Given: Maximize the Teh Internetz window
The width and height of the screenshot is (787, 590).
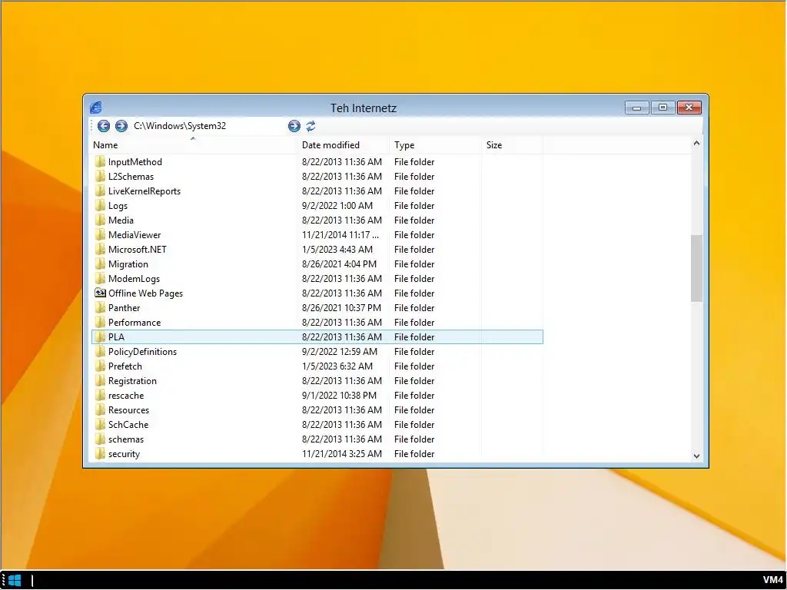Looking at the screenshot, I should point(662,108).
